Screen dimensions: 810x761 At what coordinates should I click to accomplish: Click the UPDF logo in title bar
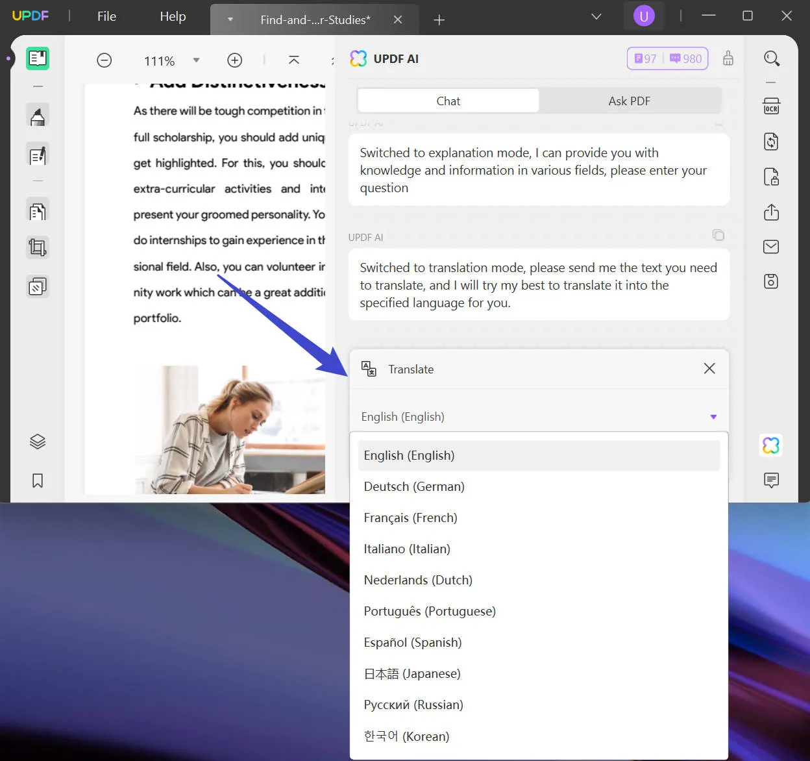31,16
